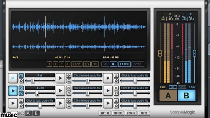Load audio file into top-row right-column slot
210x118 pixels.
[135, 75]
